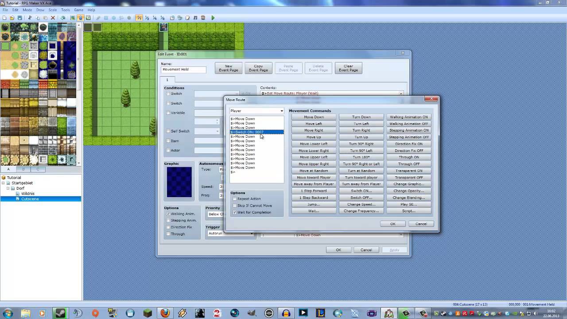This screenshot has width=567, height=319.
Task: Enable the Self Switch condition checkbox
Action: pyautogui.click(x=168, y=131)
